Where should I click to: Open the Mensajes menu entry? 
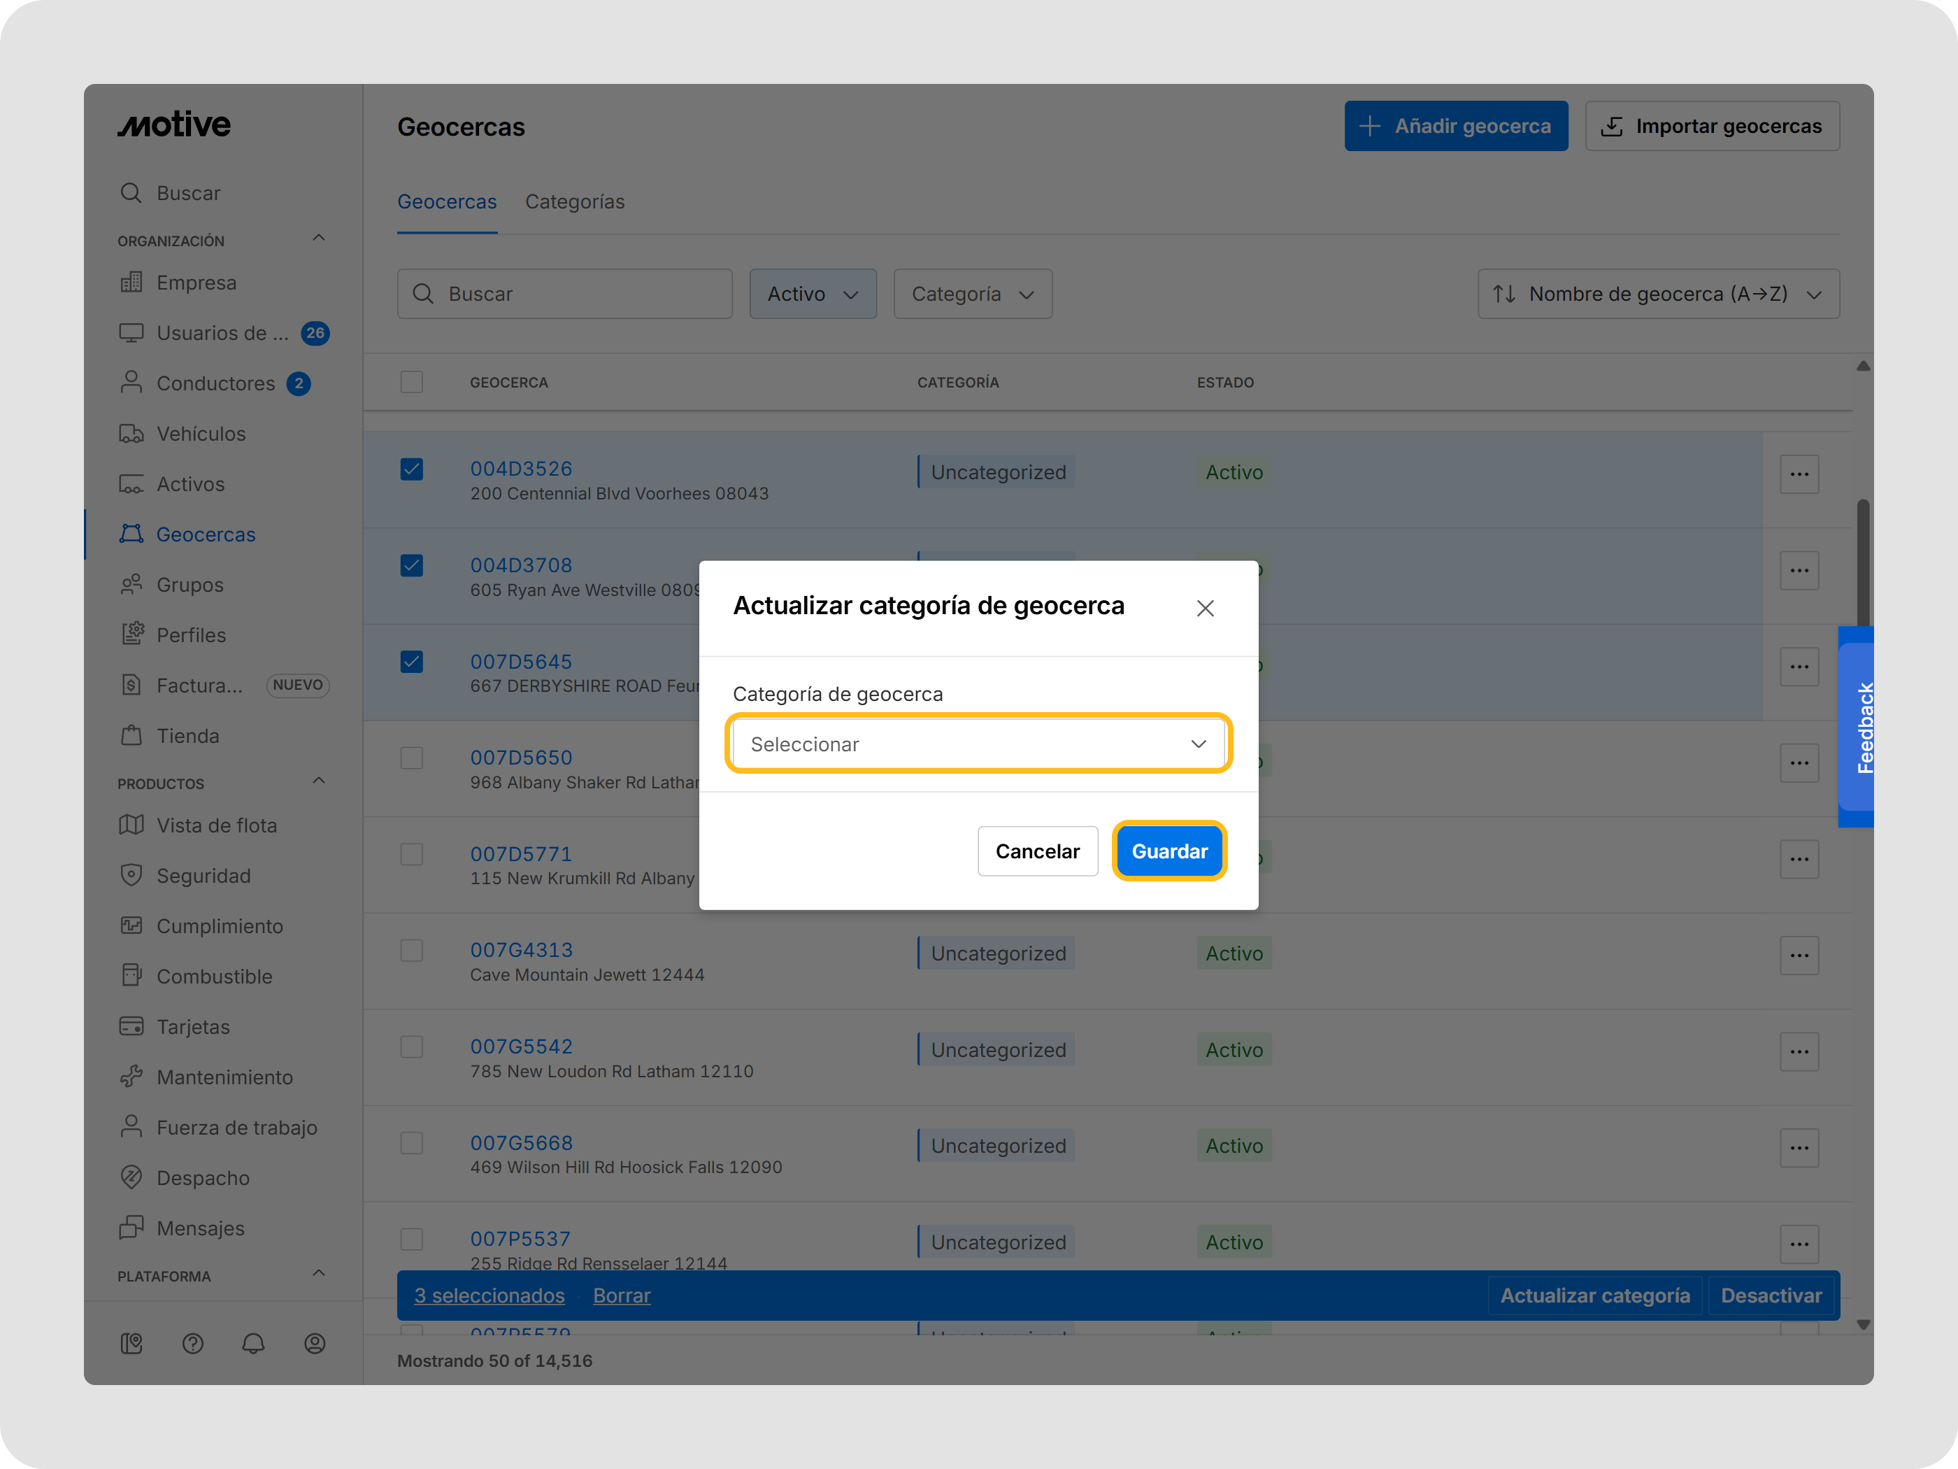200,1228
